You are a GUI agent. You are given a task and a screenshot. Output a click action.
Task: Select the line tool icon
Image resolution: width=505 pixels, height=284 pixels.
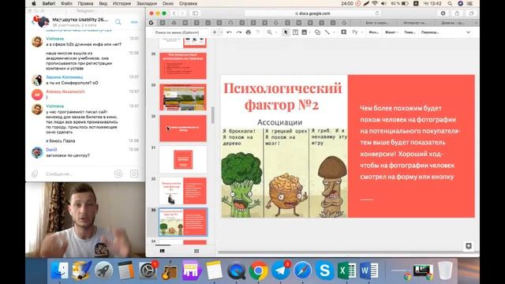click(x=327, y=32)
